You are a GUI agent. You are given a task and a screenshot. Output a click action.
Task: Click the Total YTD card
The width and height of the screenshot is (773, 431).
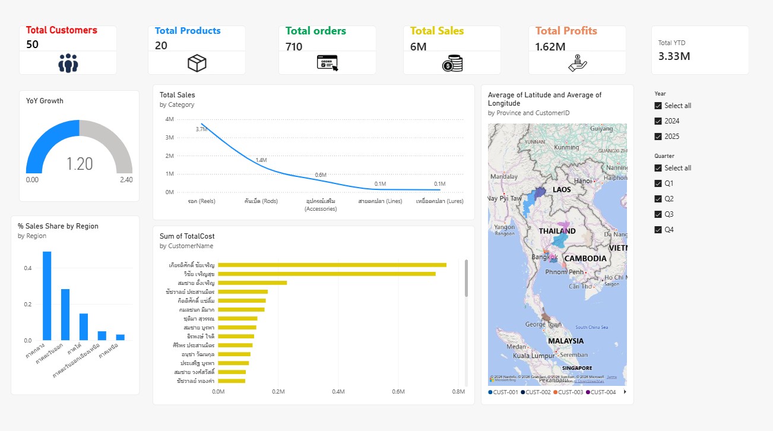tap(700, 50)
